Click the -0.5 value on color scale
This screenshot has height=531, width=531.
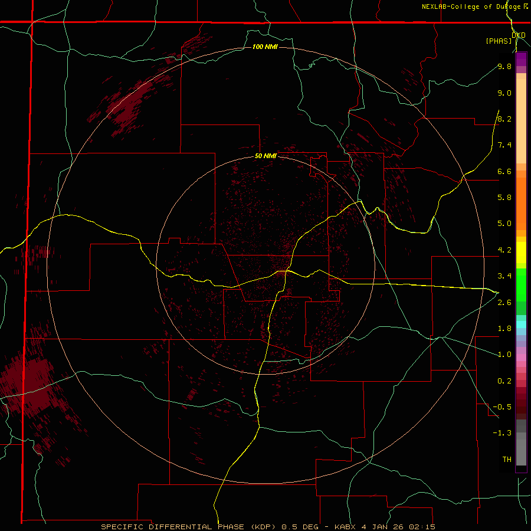502,407
